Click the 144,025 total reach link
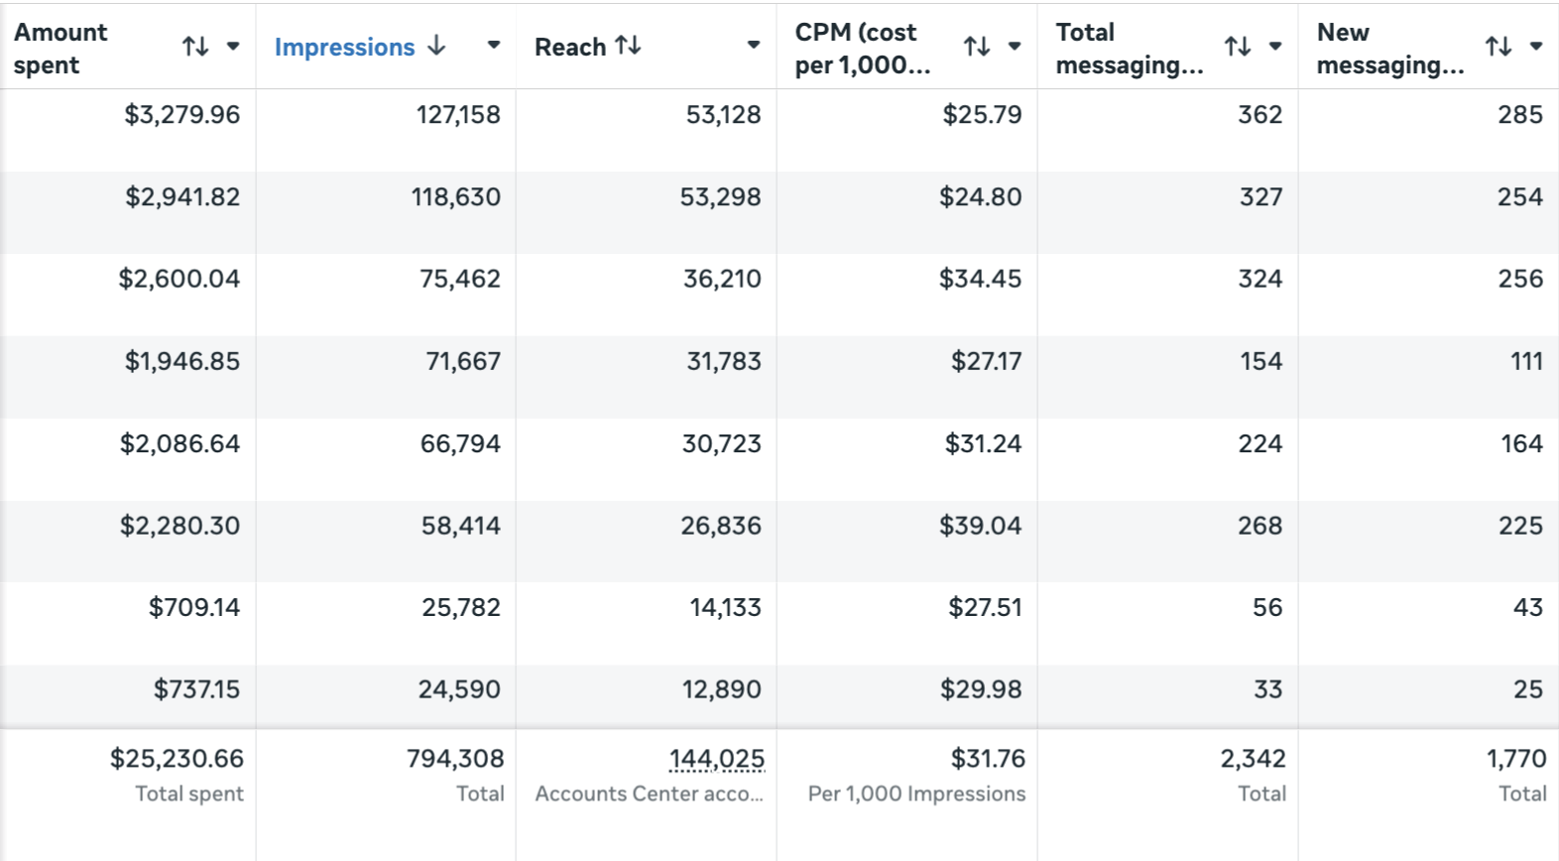The image size is (1559, 861). pos(717,759)
